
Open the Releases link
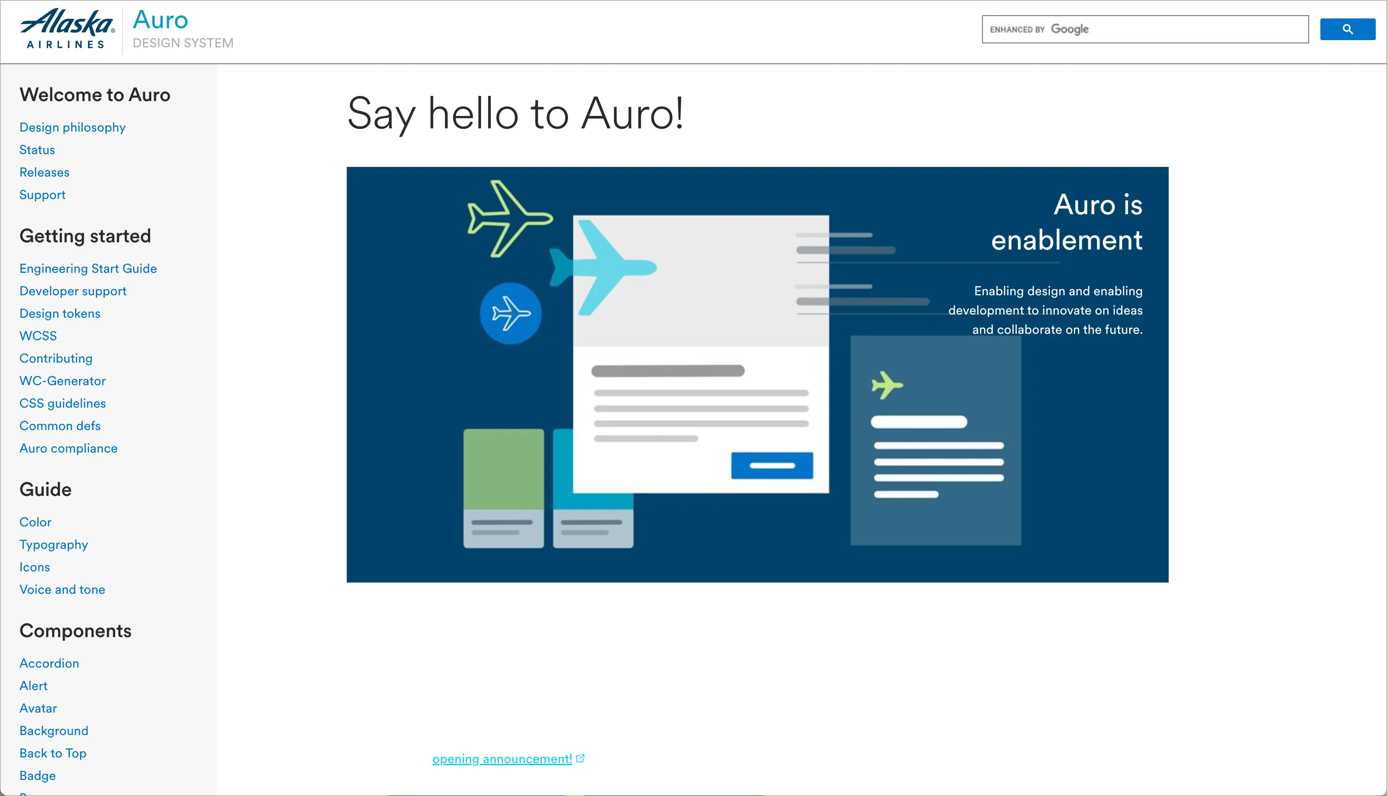tap(44, 172)
